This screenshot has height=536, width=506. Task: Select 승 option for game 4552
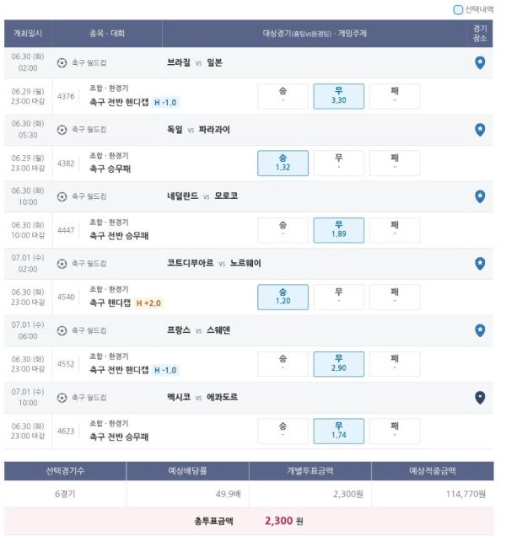(x=283, y=364)
